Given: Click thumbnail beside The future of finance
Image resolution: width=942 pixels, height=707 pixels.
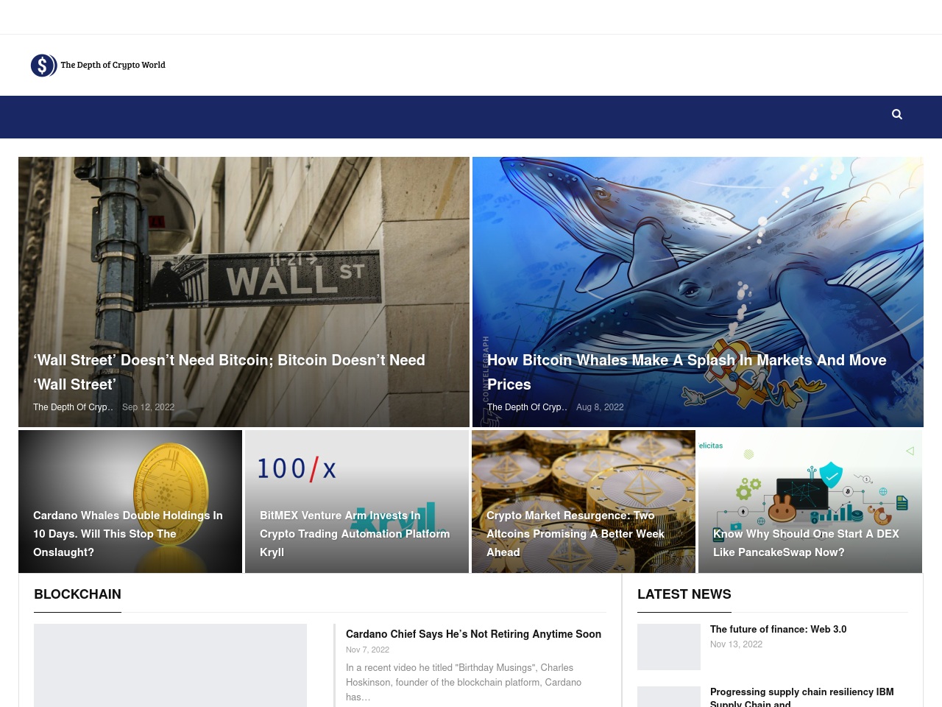Looking at the screenshot, I should click(669, 647).
